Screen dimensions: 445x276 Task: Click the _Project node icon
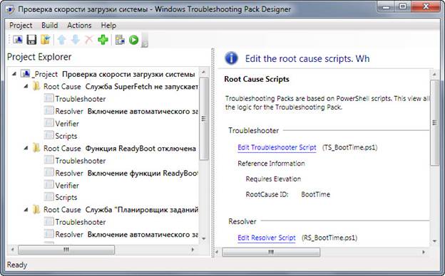[x=25, y=74]
